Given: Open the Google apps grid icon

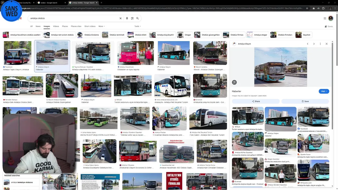Looking at the screenshot, I should (x=325, y=18).
